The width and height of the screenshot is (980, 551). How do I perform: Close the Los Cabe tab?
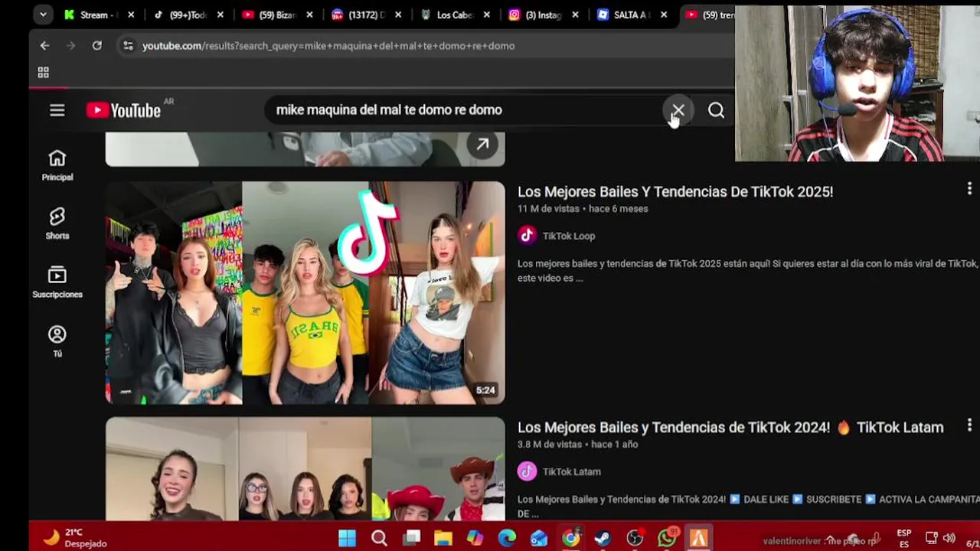[486, 15]
